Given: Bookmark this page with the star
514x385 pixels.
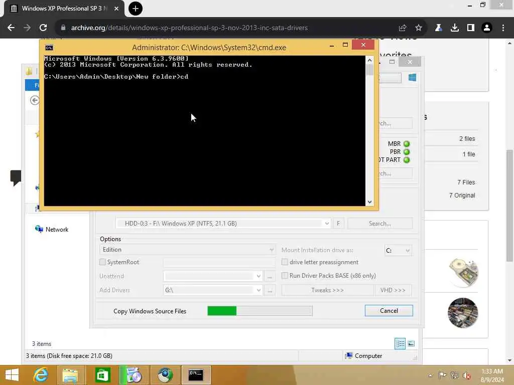Looking at the screenshot, I should click(x=419, y=28).
